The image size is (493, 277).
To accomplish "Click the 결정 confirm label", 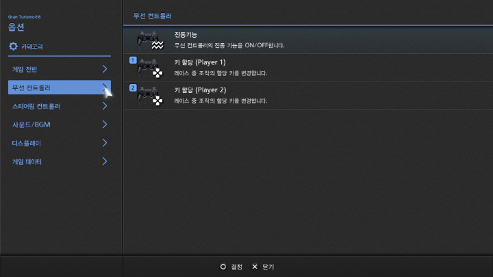I will (236, 266).
